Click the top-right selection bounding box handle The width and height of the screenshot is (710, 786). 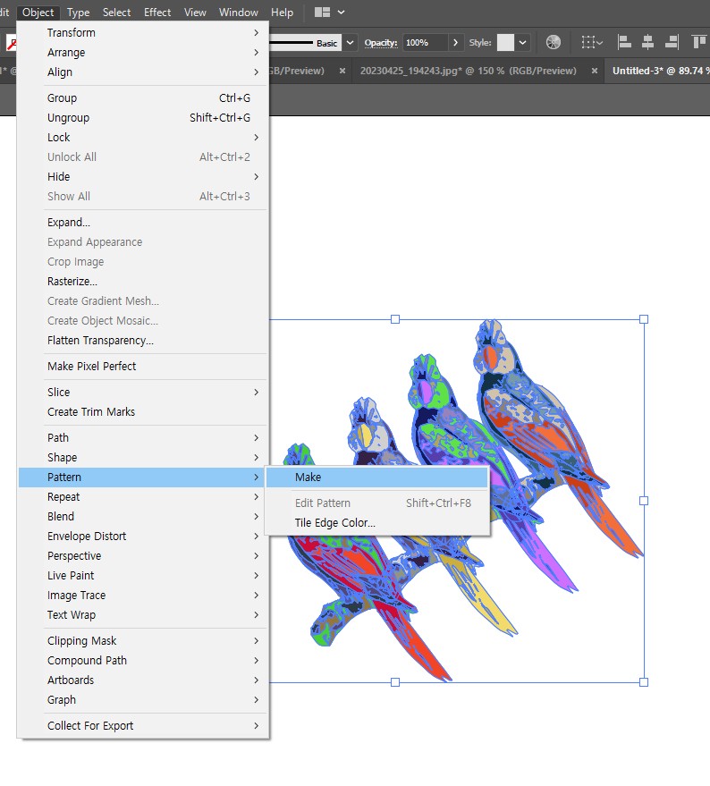[x=644, y=319]
